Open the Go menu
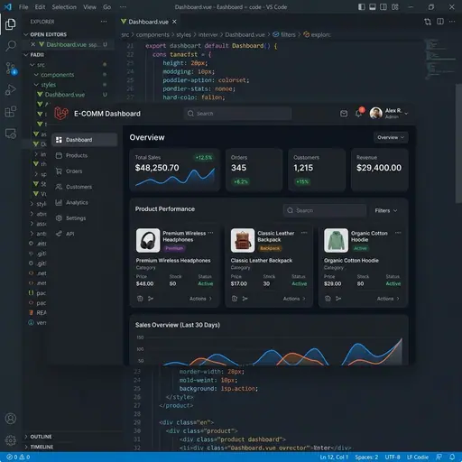The image size is (462, 462). [107, 7]
